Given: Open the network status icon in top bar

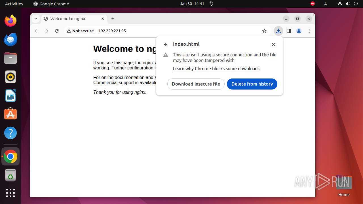Looking at the screenshot, I should pyautogui.click(x=340, y=4).
